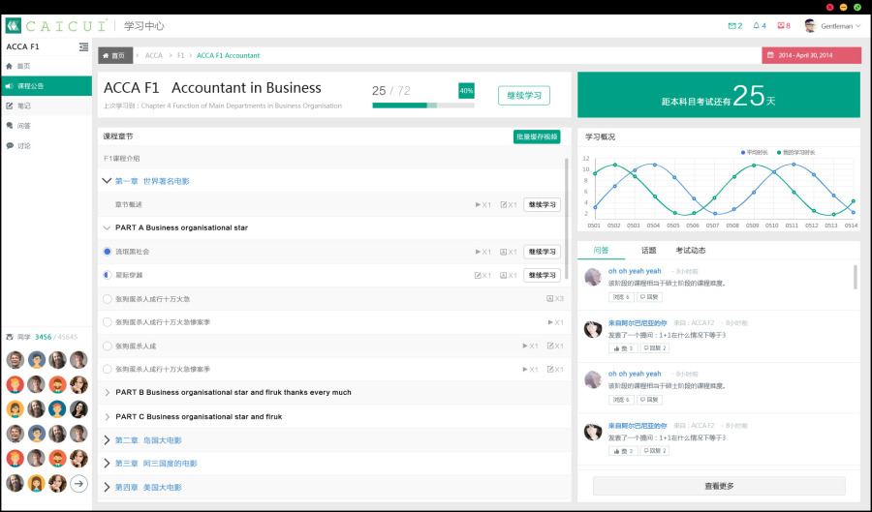Click the first 来自阿尔巴尼亚的你 username link

point(638,322)
